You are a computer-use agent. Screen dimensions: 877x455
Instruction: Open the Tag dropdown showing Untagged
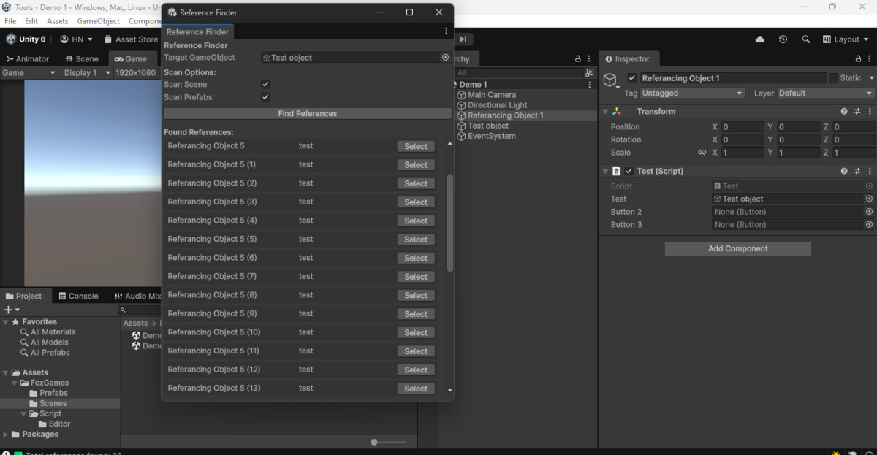[x=691, y=93]
